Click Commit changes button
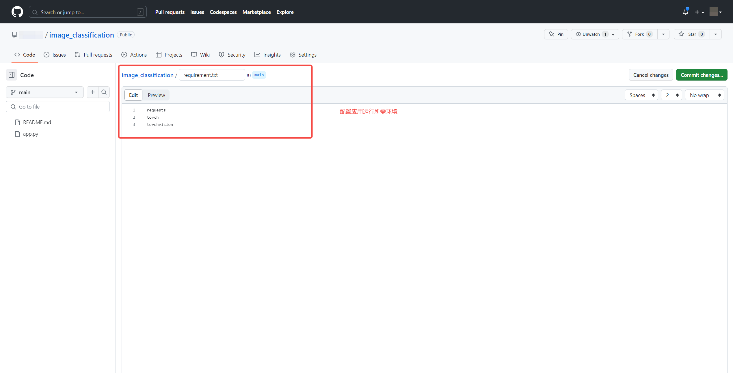This screenshot has height=373, width=733. click(x=701, y=75)
